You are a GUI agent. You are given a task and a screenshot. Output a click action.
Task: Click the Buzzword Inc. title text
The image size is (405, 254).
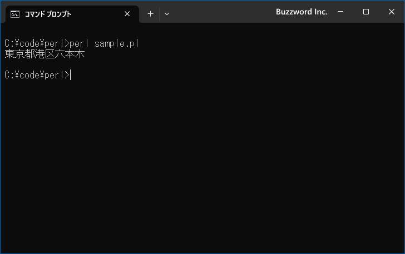(302, 12)
